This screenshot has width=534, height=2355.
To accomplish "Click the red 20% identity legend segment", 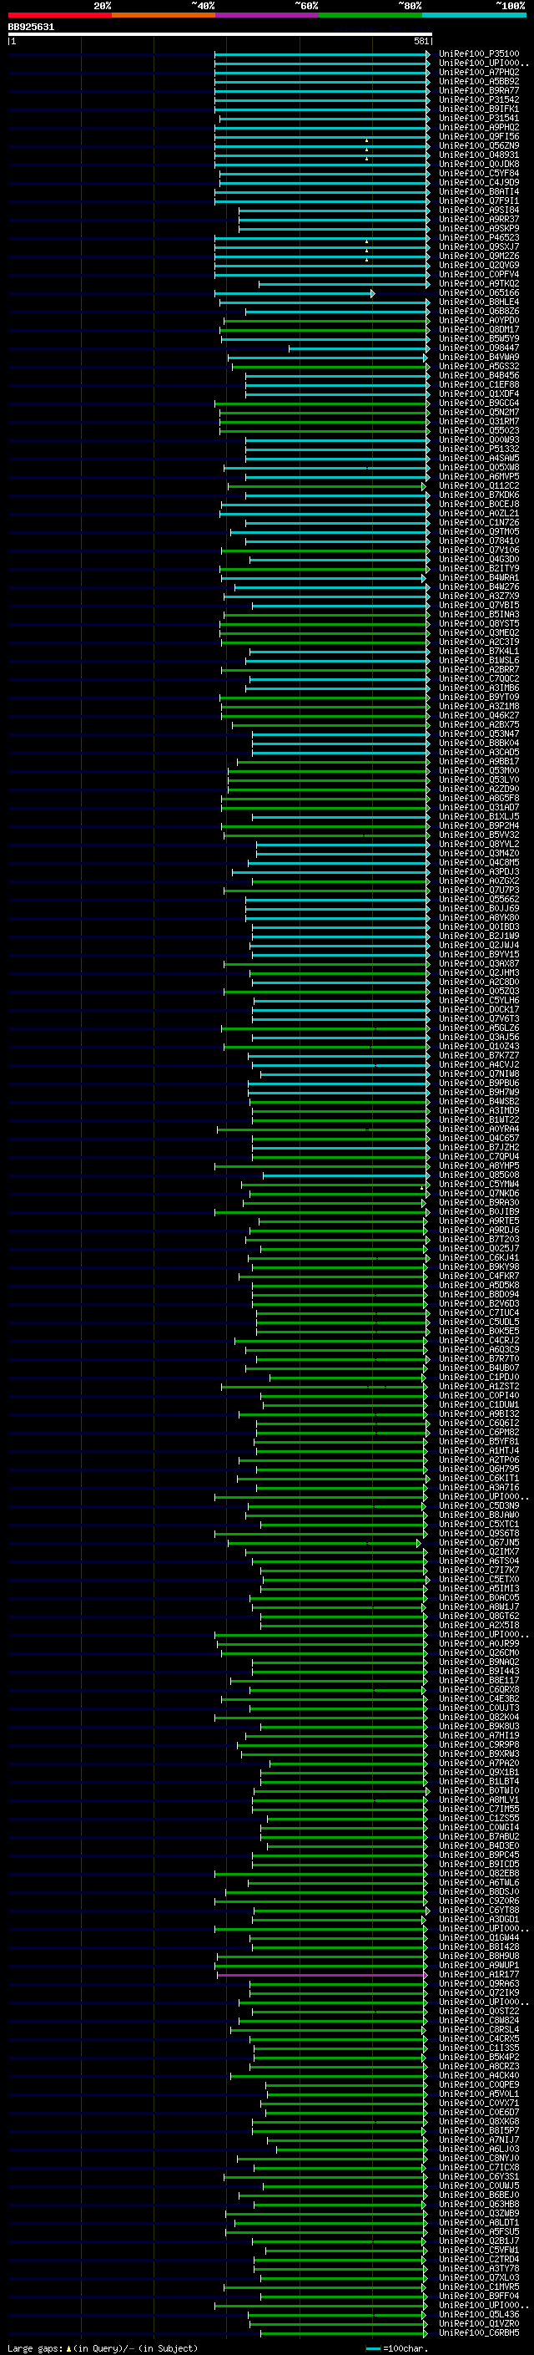I will click(59, 15).
